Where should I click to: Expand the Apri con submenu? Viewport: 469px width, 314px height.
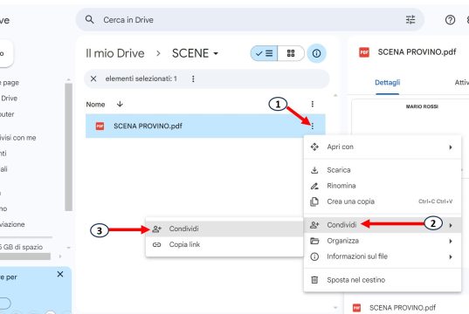tap(383, 147)
